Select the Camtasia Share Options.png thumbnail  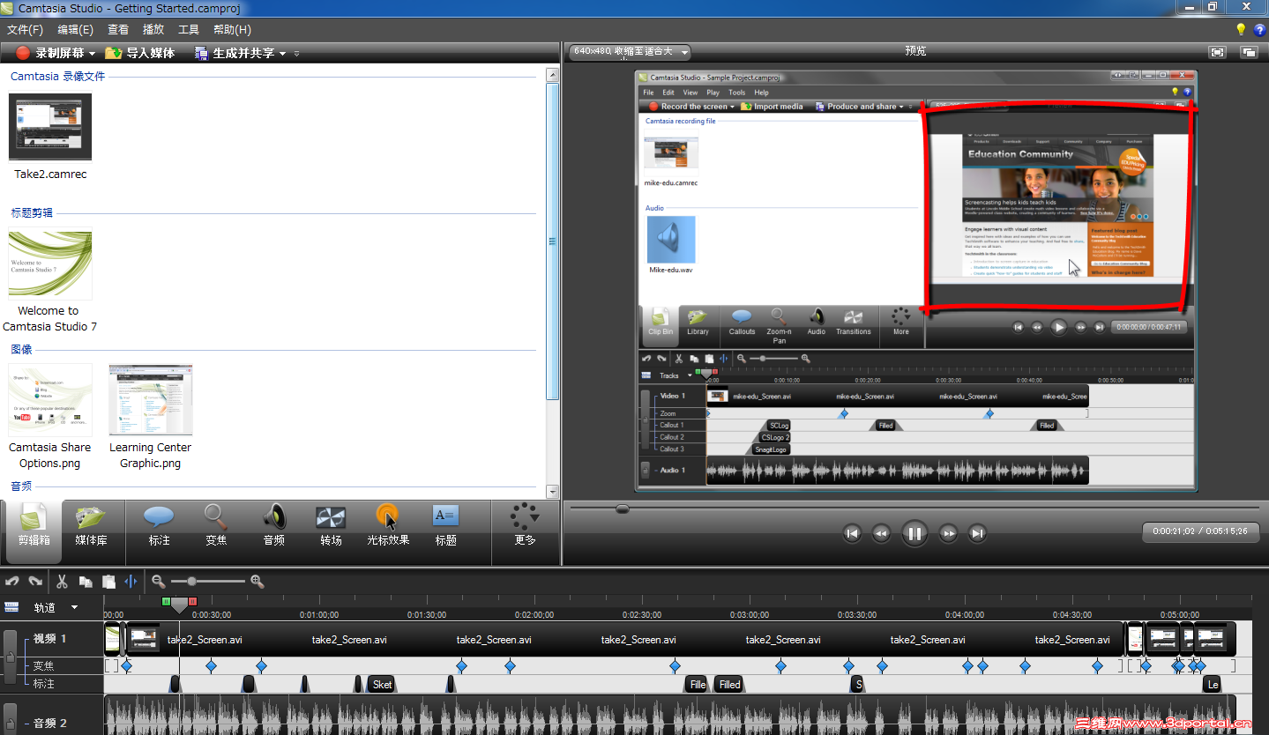(50, 400)
